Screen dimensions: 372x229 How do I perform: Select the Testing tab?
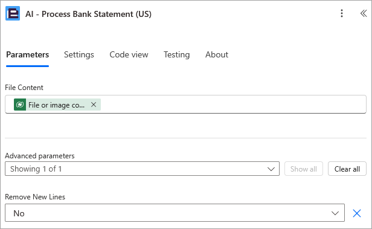(x=177, y=54)
